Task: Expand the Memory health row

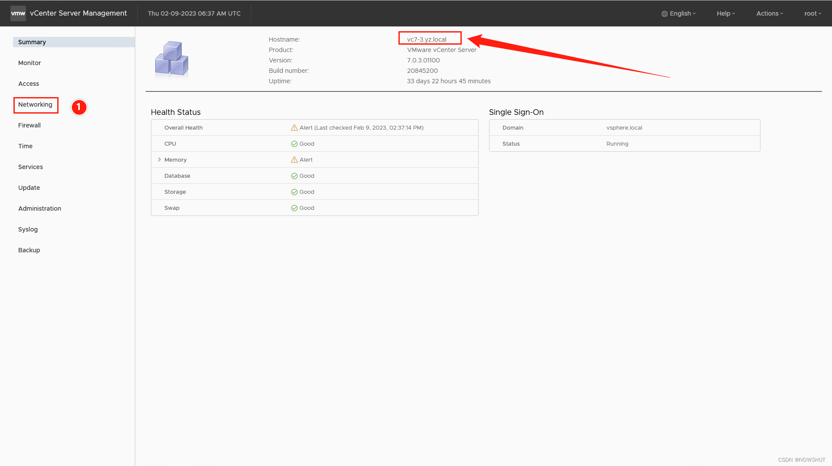Action: [160, 160]
